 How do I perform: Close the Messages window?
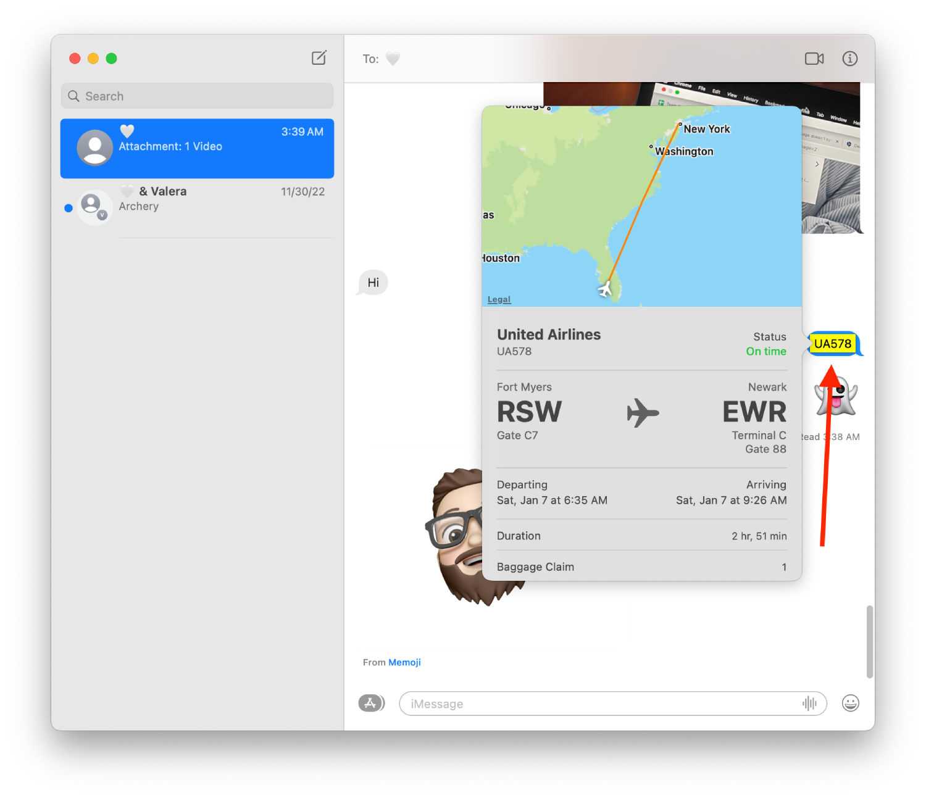[x=75, y=59]
